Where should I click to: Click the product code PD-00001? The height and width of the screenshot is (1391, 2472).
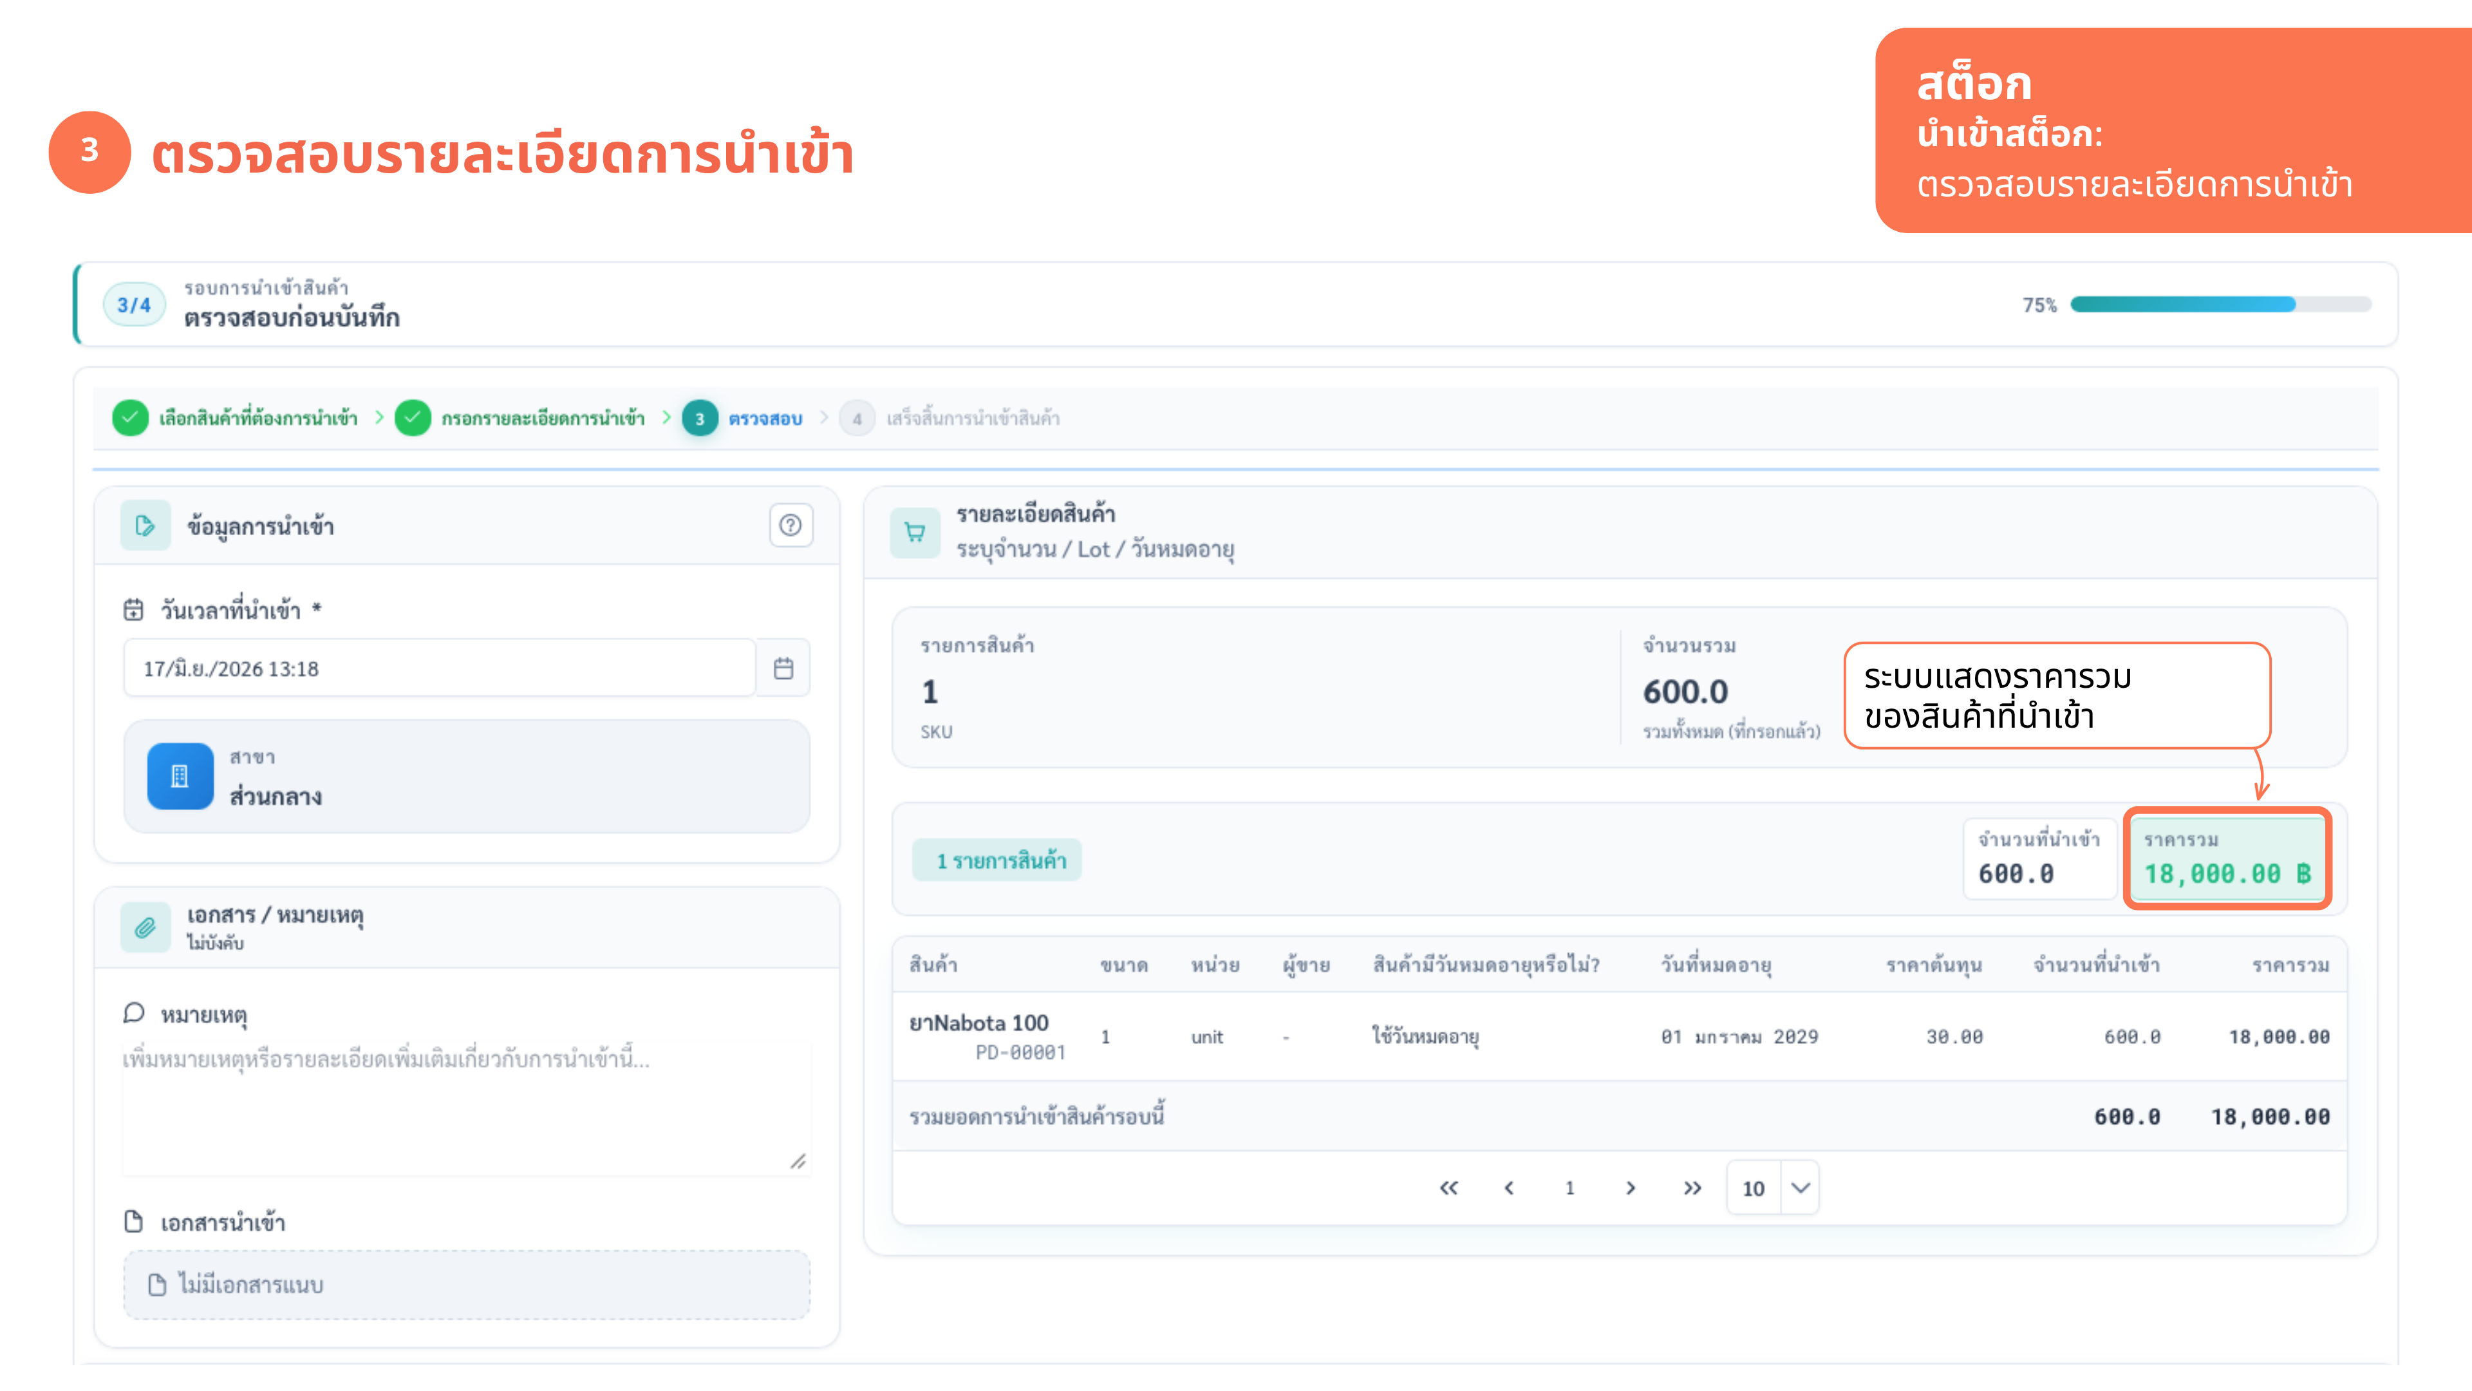(x=1020, y=1052)
